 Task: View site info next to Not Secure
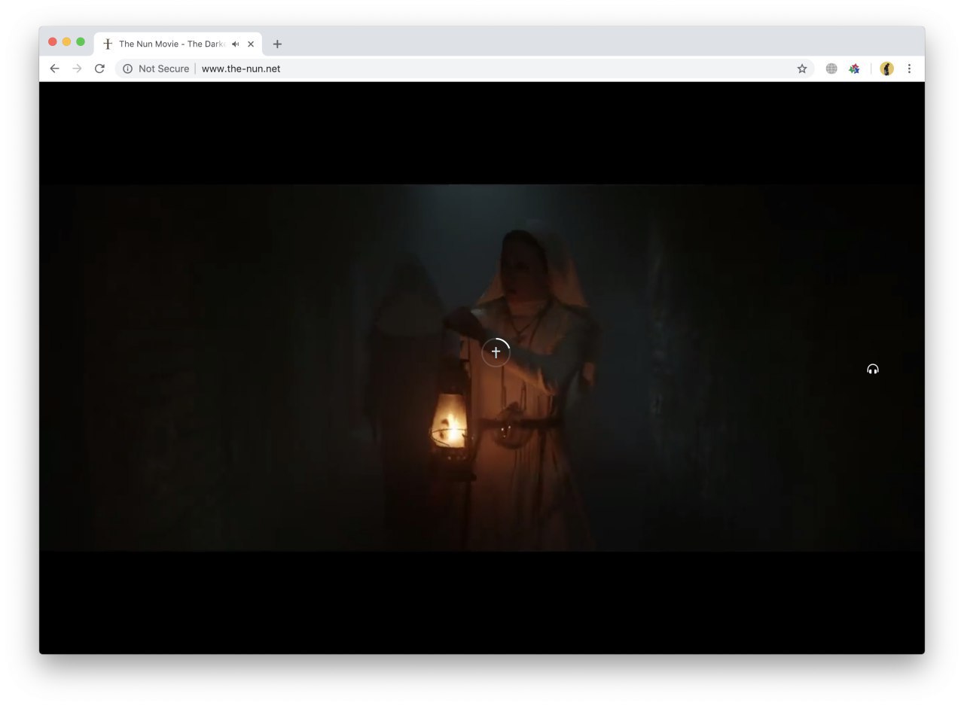(128, 68)
